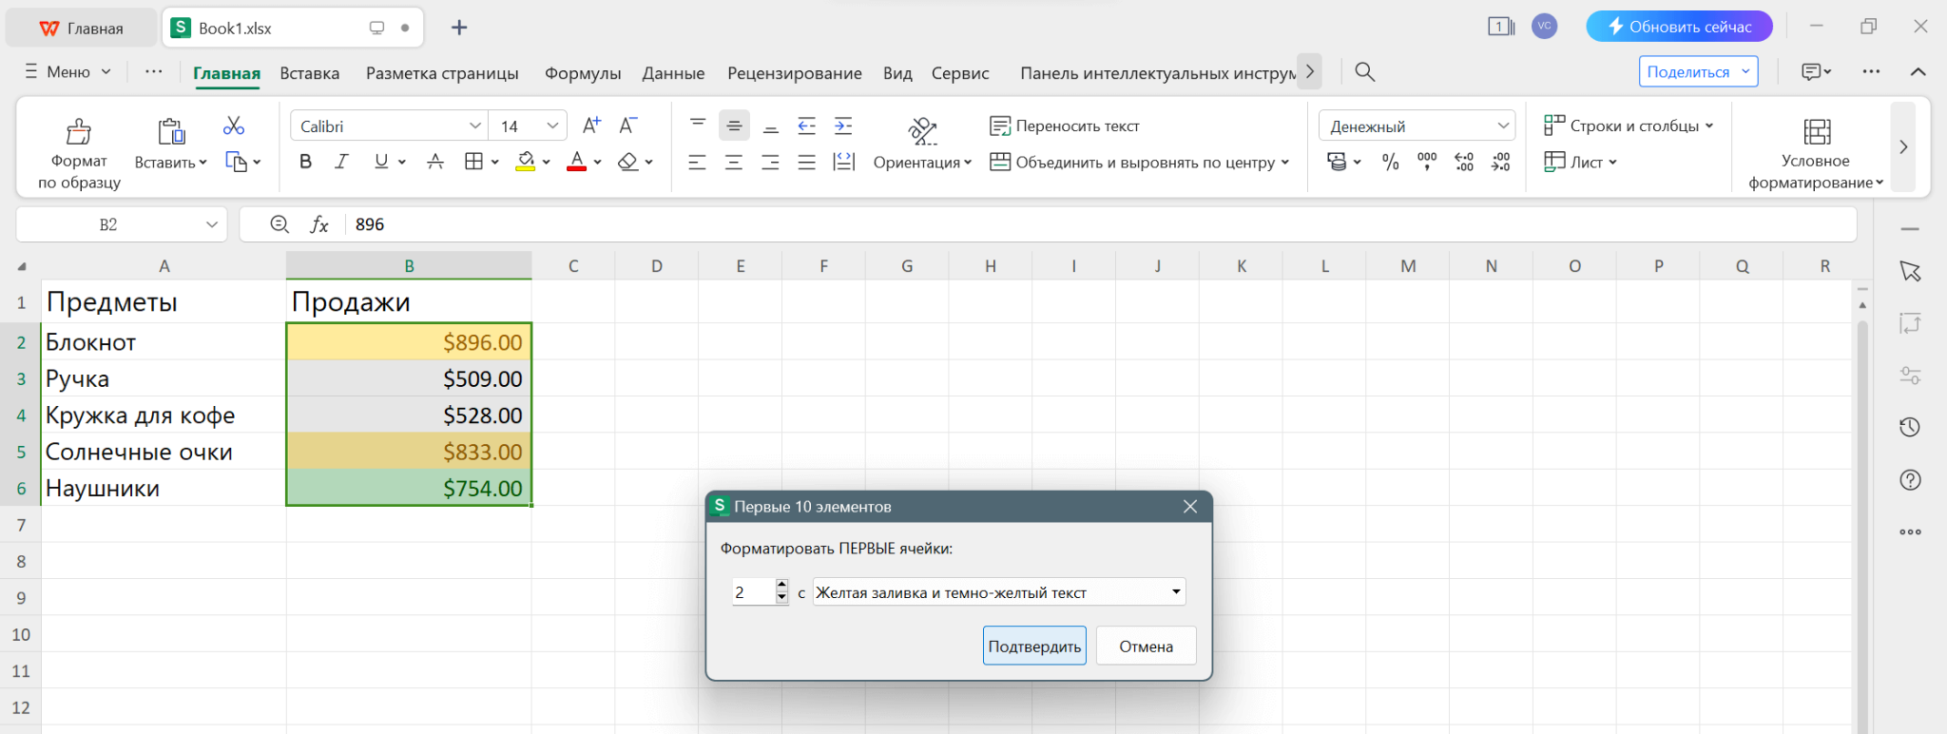Click the percent style icon
This screenshot has width=1947, height=734.
[x=1390, y=163]
